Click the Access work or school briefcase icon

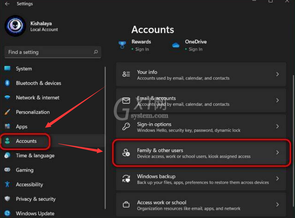(126, 204)
